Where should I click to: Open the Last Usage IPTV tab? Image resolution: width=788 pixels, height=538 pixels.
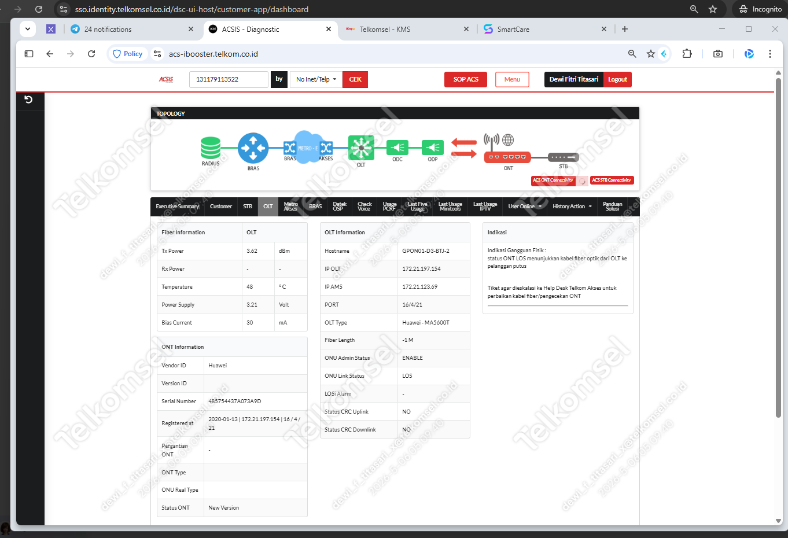coord(485,207)
